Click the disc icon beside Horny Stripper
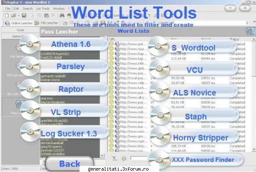Screen dimensions: 256x172 coord(160,136)
